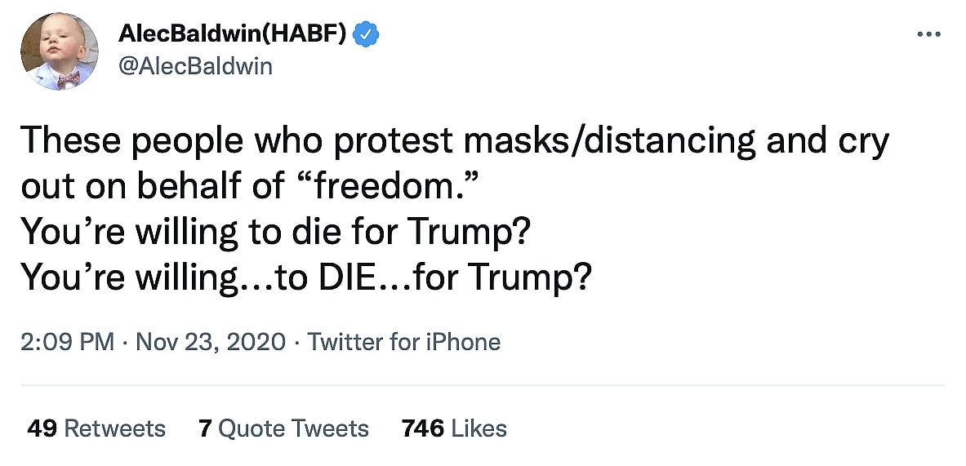Click the tweet's first line about masks/distancing
This screenshot has width=966, height=466.
[x=454, y=141]
